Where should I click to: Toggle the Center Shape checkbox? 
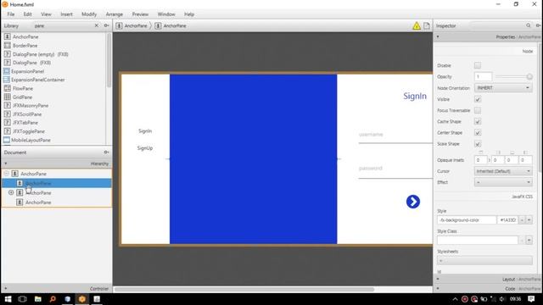click(x=478, y=132)
